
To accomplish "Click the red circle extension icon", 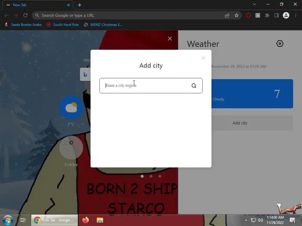I will tap(248, 15).
